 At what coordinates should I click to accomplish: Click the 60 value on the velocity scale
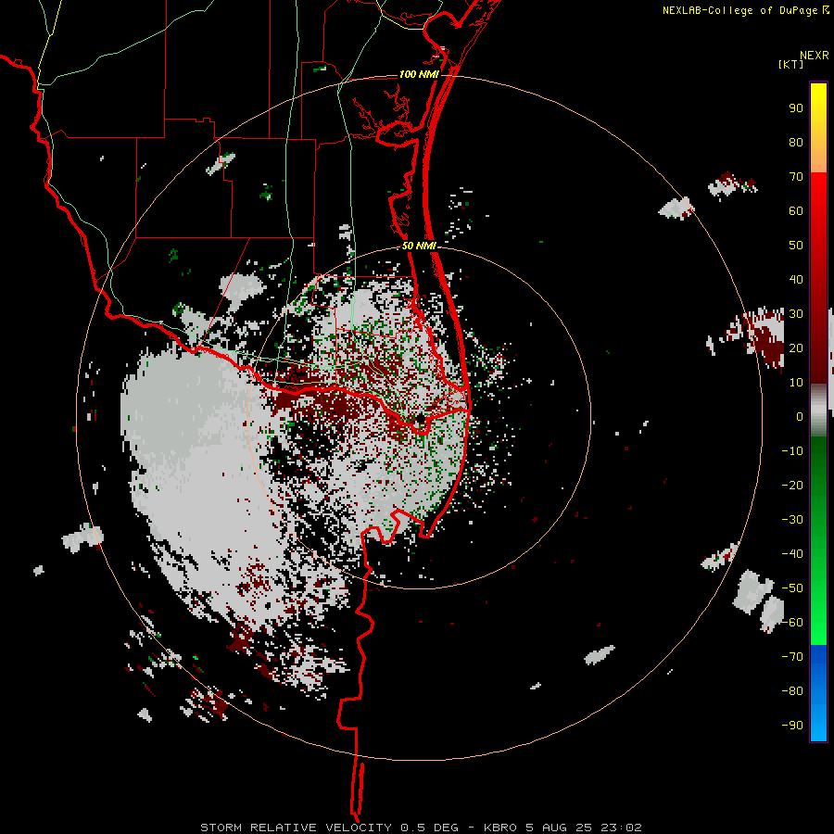point(796,211)
